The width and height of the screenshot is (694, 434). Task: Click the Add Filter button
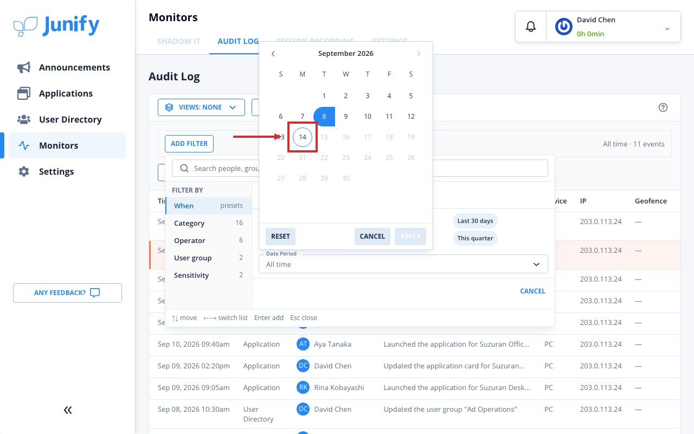189,144
